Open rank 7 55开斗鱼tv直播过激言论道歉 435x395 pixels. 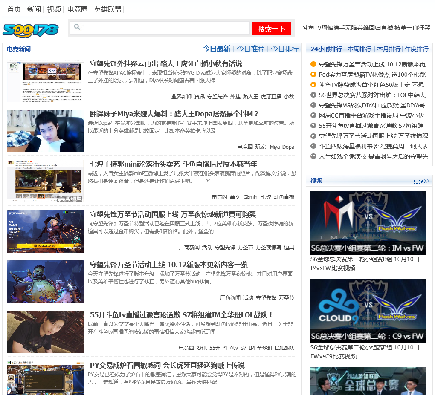(371, 126)
